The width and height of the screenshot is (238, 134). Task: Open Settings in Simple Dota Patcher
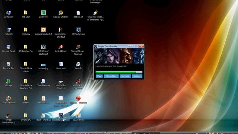pos(137,76)
